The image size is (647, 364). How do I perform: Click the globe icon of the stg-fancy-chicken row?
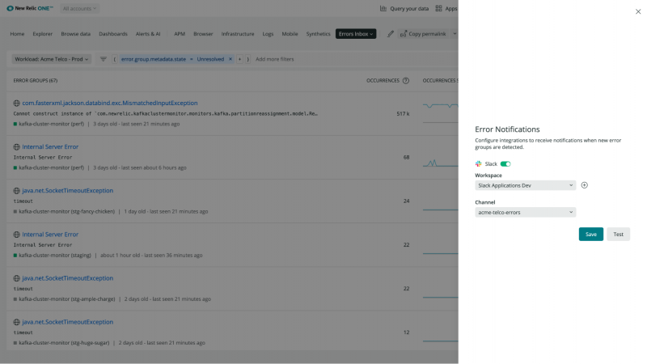coord(16,191)
